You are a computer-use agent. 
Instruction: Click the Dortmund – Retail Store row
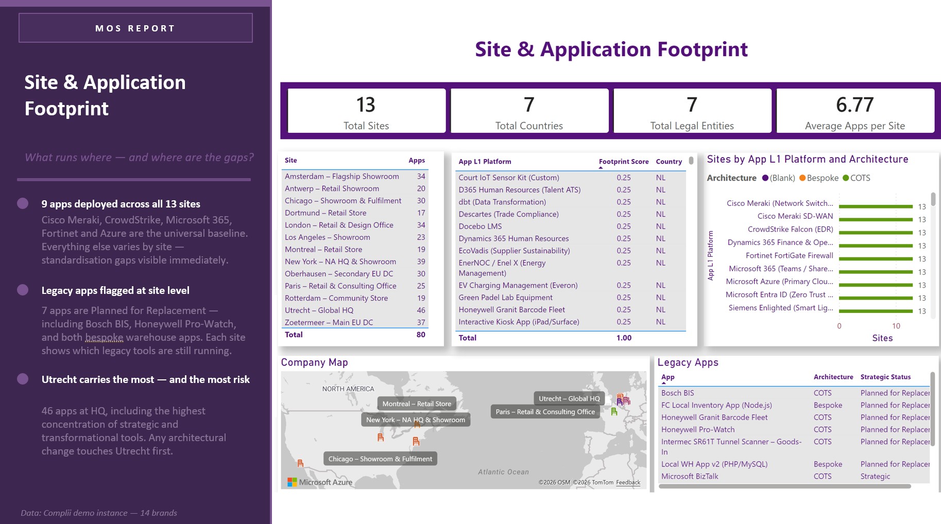355,213
